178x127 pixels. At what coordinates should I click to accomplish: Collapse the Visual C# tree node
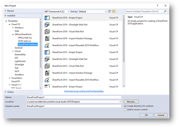tap(9, 24)
